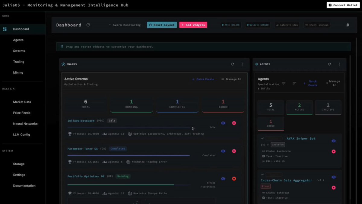Click JuliaOSTestSwarm progress bar
362x204 pixels.
129,128
